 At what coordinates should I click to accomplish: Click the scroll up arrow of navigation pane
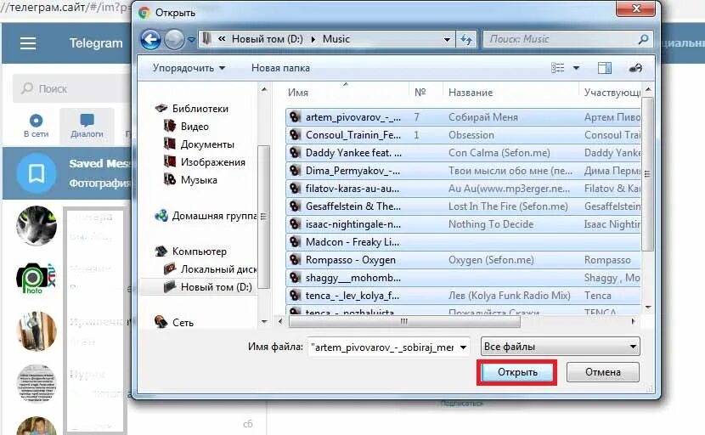(264, 90)
